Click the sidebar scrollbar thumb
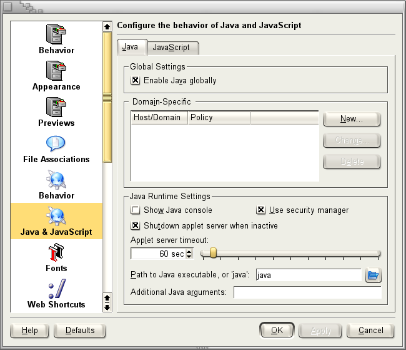This screenshot has width=406, height=350. (107, 98)
